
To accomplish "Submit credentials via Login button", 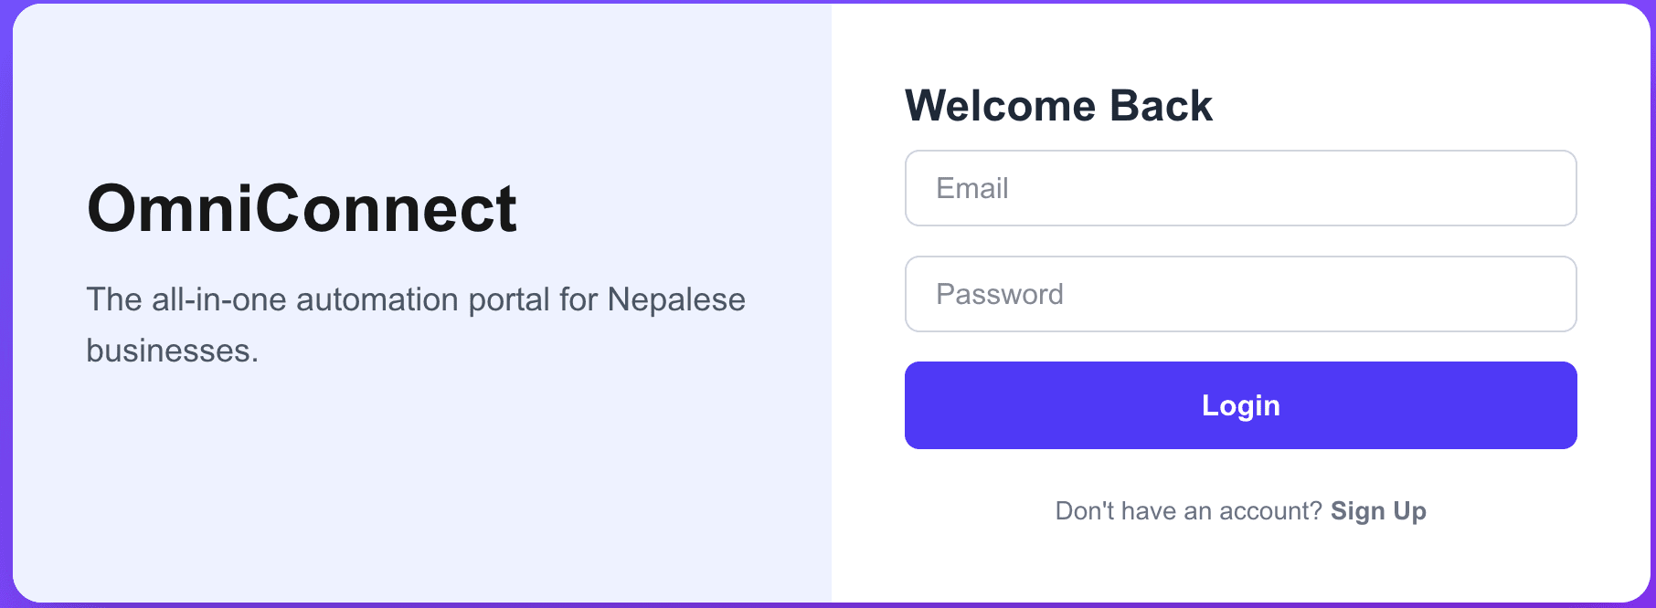I will coord(1240,404).
